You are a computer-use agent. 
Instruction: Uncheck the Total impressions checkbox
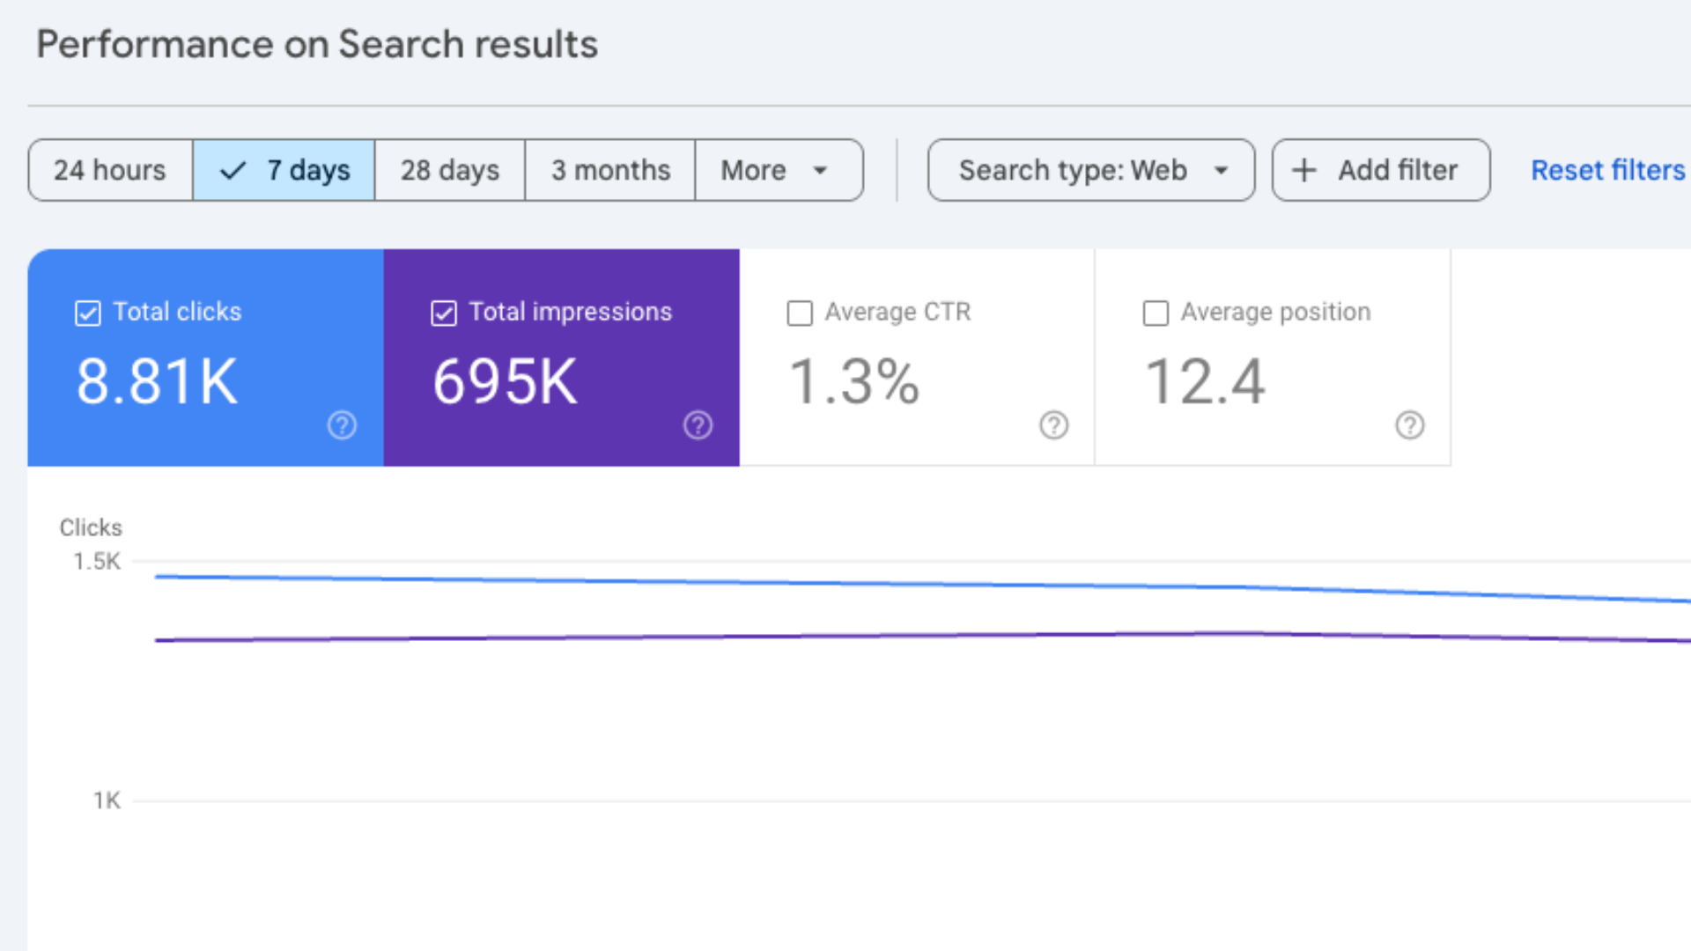click(x=444, y=313)
